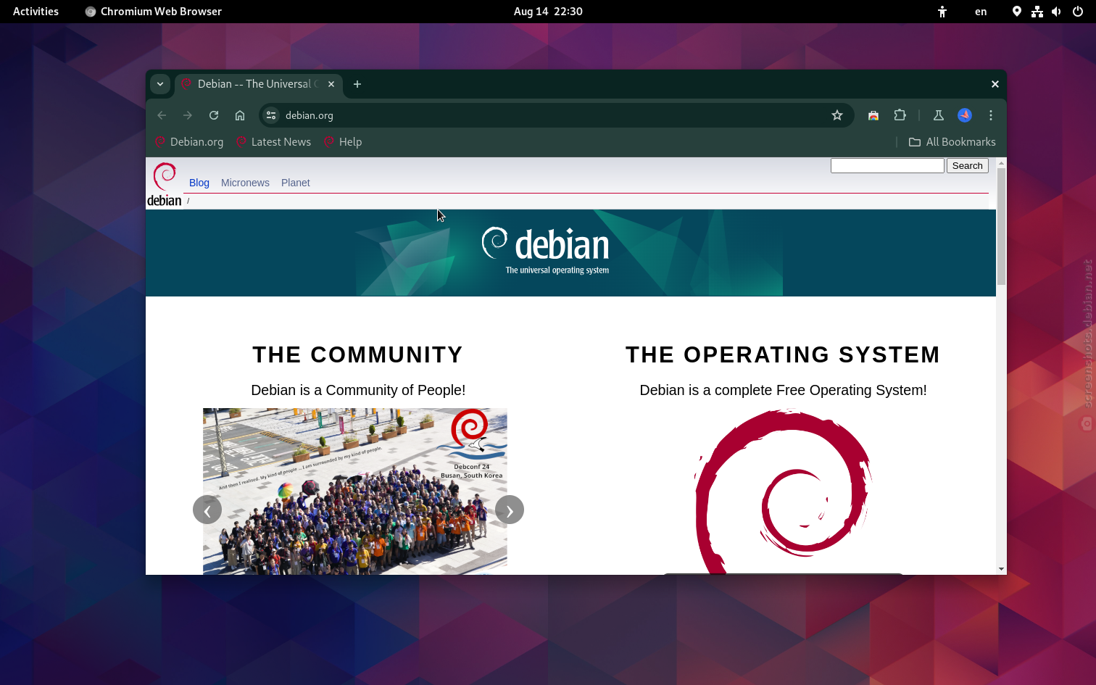Open the Chromium three-dot menu
Viewport: 1096px width, 685px height.
[991, 115]
